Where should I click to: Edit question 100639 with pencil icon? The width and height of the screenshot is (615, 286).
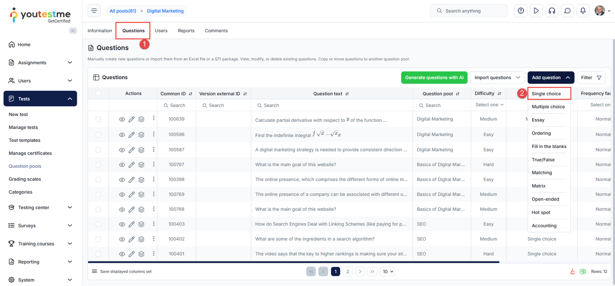click(x=131, y=120)
